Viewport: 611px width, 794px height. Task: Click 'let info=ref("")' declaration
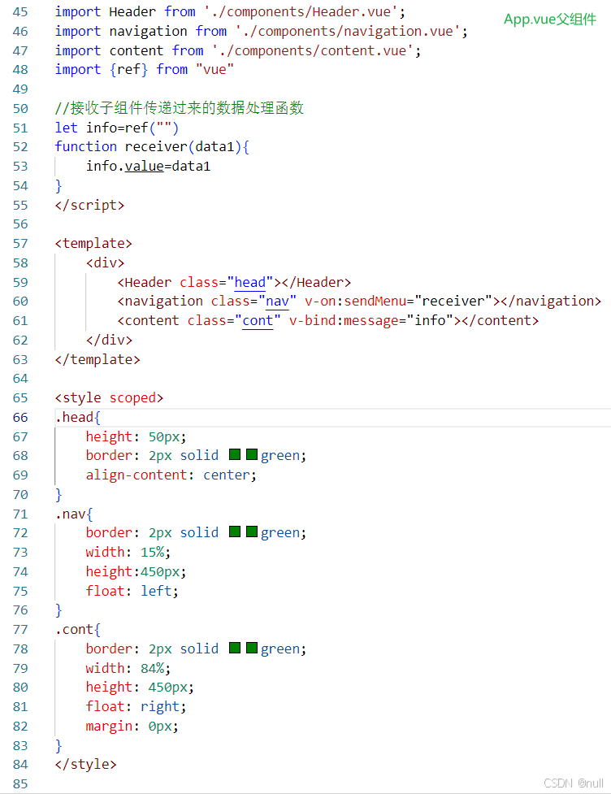click(x=117, y=128)
